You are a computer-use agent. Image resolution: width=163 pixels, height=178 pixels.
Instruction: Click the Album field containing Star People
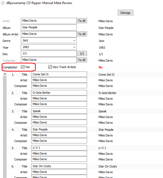(x=49, y=28)
